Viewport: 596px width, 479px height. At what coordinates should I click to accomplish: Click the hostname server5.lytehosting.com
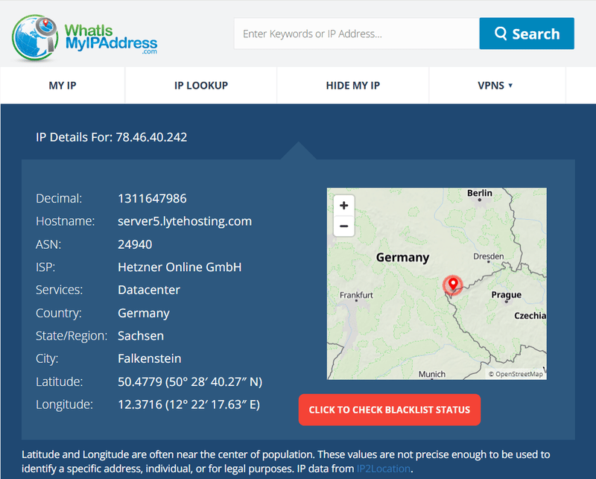(x=185, y=221)
